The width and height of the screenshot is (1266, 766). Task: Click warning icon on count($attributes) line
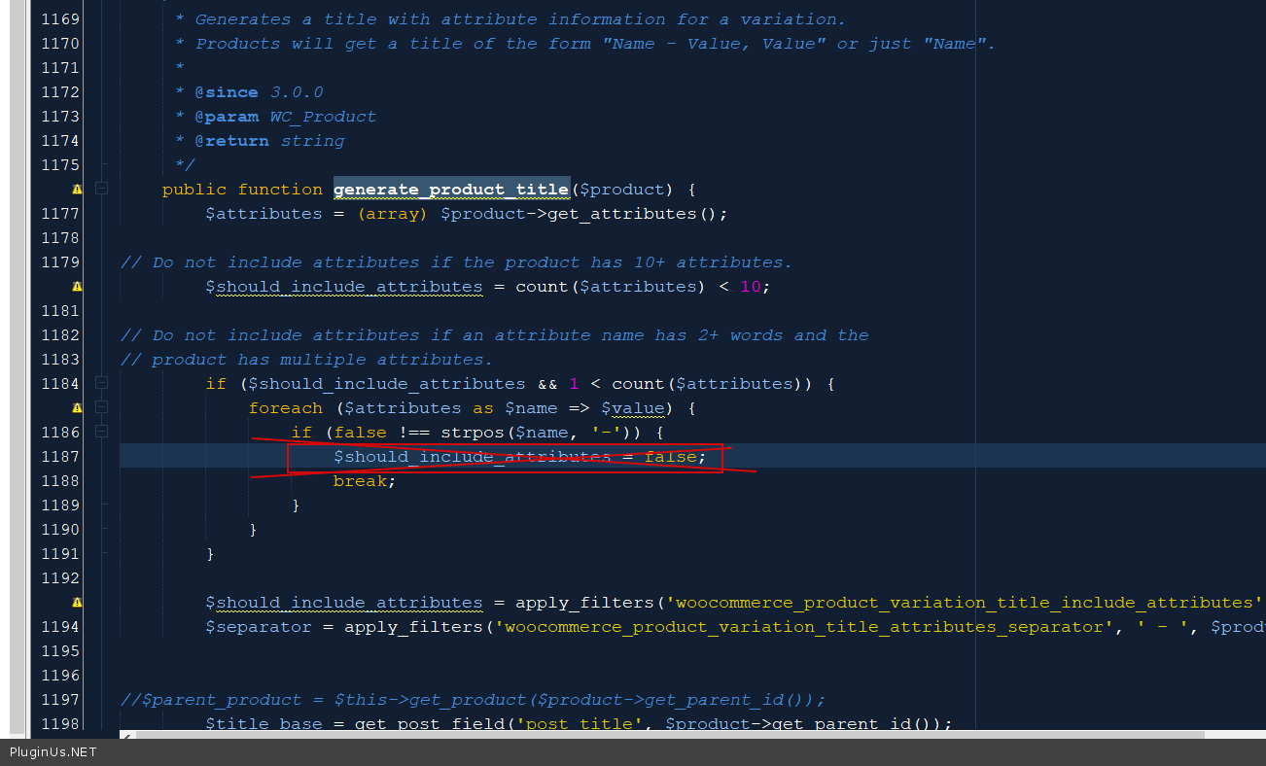[78, 287]
